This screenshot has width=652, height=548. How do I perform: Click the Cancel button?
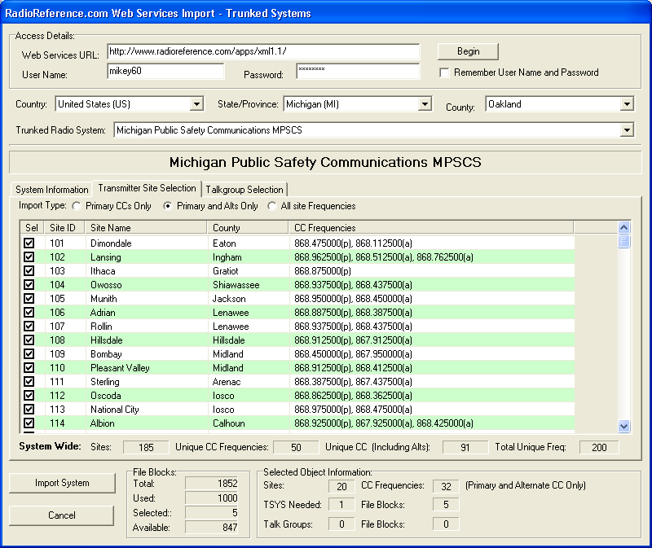pyautogui.click(x=62, y=515)
